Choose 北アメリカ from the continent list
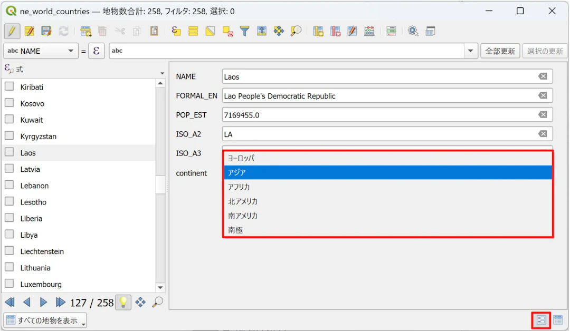The height and width of the screenshot is (331, 570). (x=388, y=201)
